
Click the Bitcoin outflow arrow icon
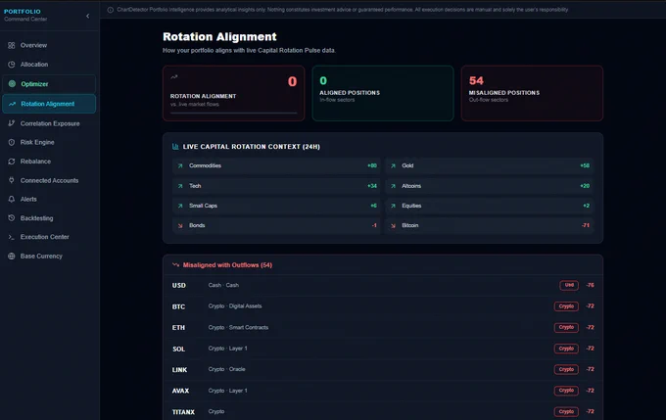(x=393, y=225)
